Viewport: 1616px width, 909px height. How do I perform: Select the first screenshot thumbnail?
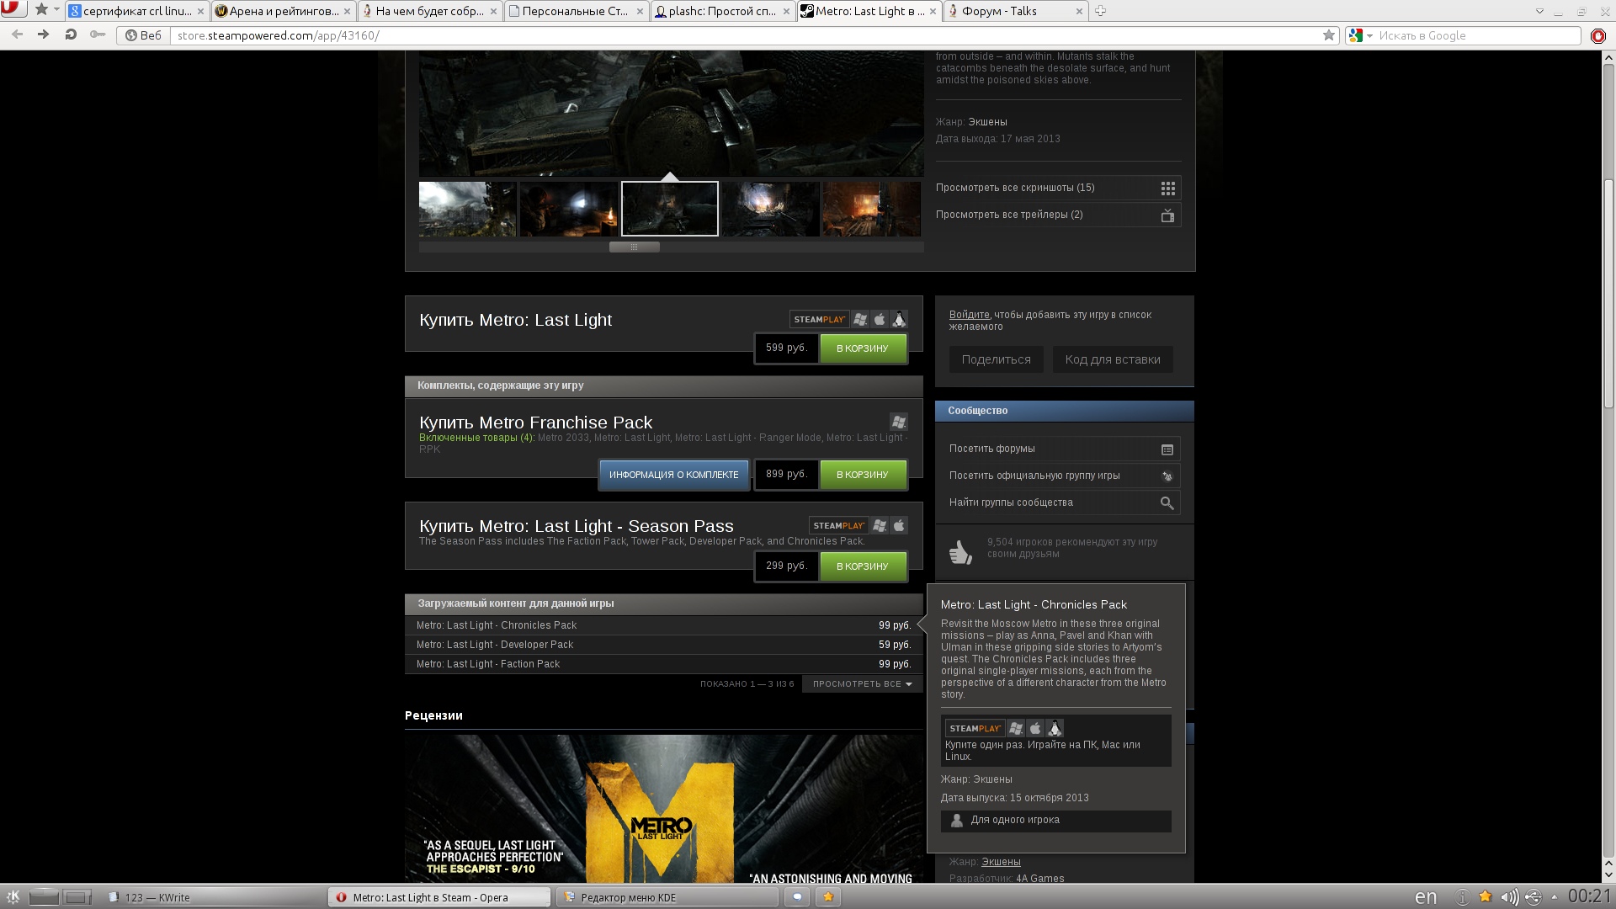467,209
